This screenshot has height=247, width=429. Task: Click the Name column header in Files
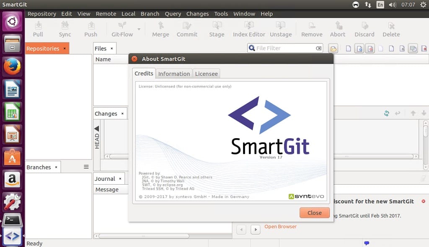click(111, 59)
